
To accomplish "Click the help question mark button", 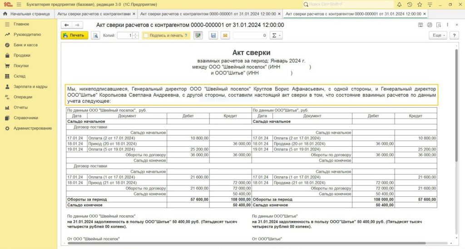I will pyautogui.click(x=454, y=35).
